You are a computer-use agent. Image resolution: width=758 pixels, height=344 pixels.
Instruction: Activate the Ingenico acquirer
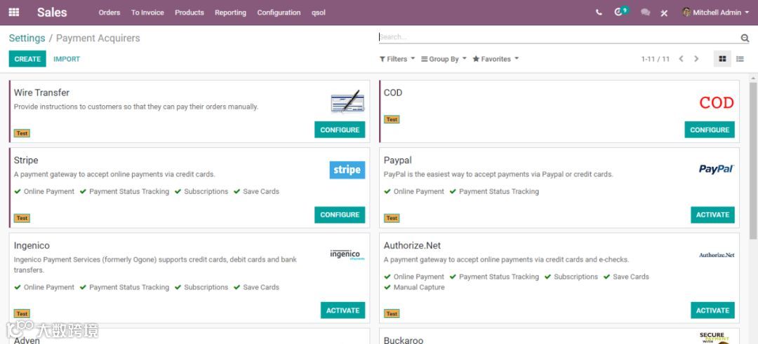pyautogui.click(x=343, y=310)
